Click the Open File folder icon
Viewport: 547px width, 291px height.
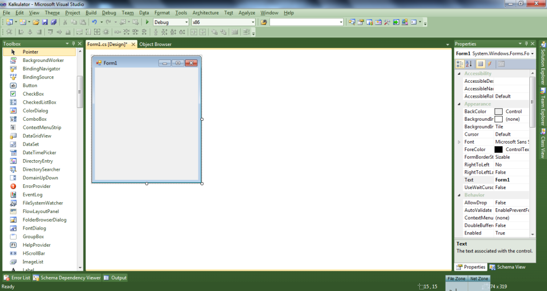pos(36,22)
